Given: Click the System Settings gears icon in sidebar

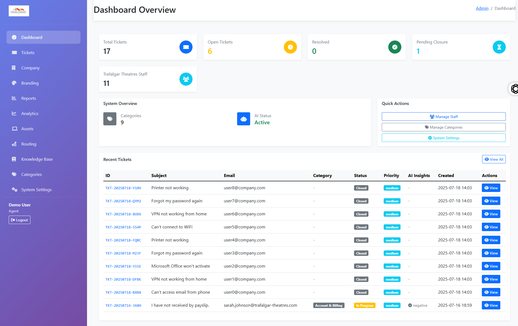Looking at the screenshot, I should (14, 190).
